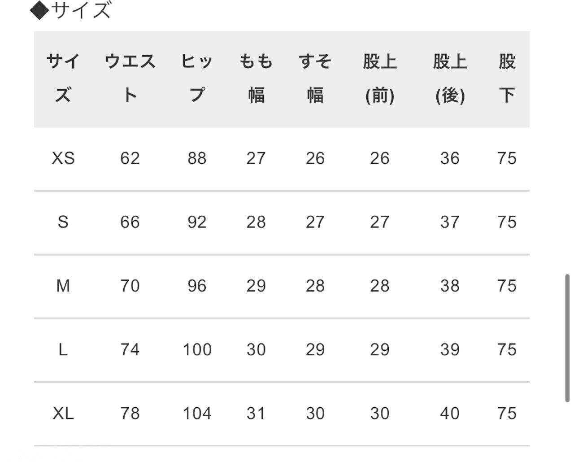Select the M size row label
This screenshot has width=574, height=462.
pos(63,286)
